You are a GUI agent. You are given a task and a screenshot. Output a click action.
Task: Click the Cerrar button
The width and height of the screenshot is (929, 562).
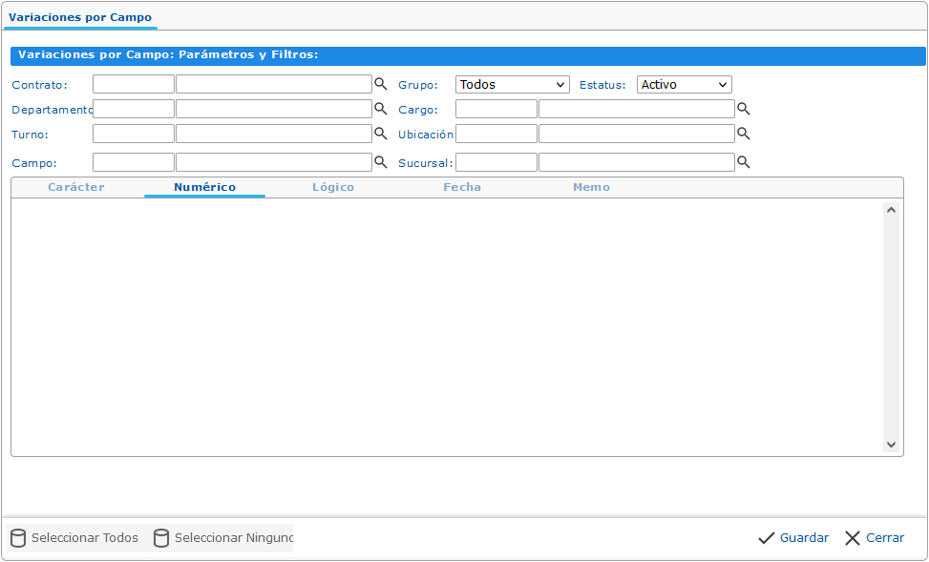875,538
